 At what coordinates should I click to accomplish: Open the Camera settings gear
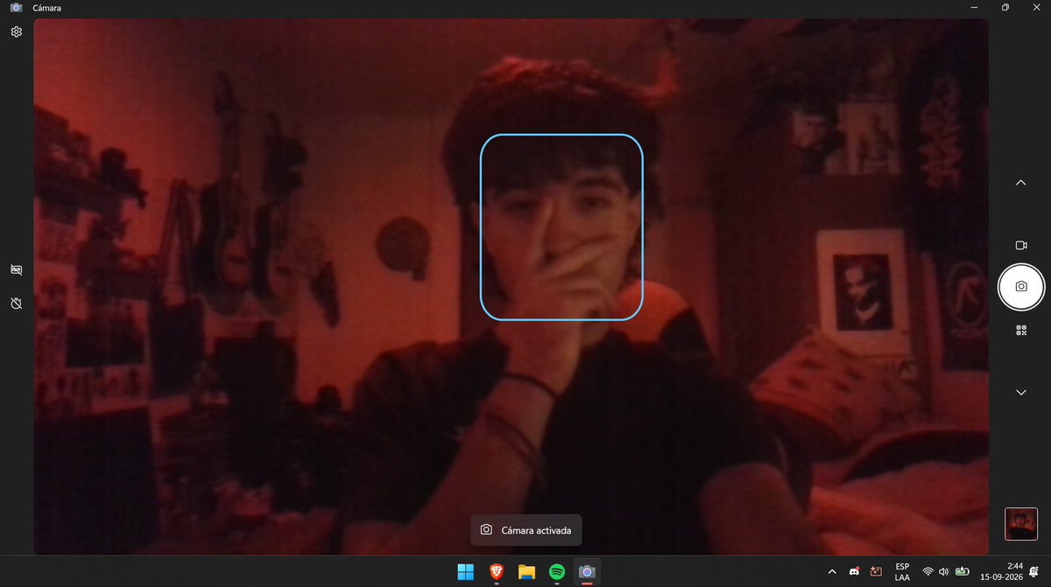(x=16, y=31)
